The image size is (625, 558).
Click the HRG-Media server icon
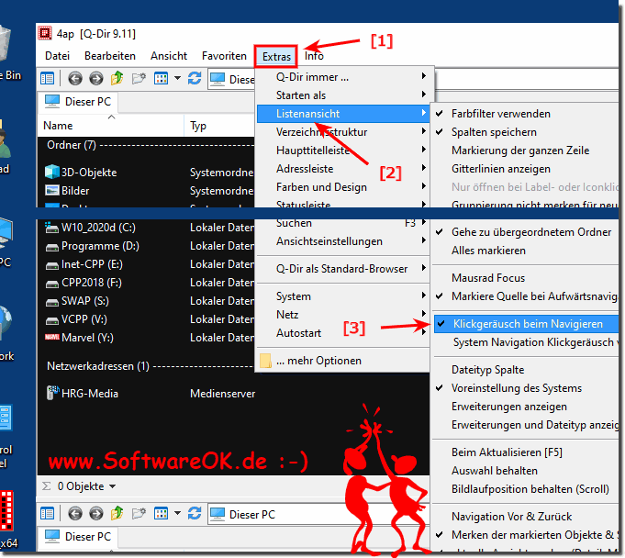[x=52, y=393]
